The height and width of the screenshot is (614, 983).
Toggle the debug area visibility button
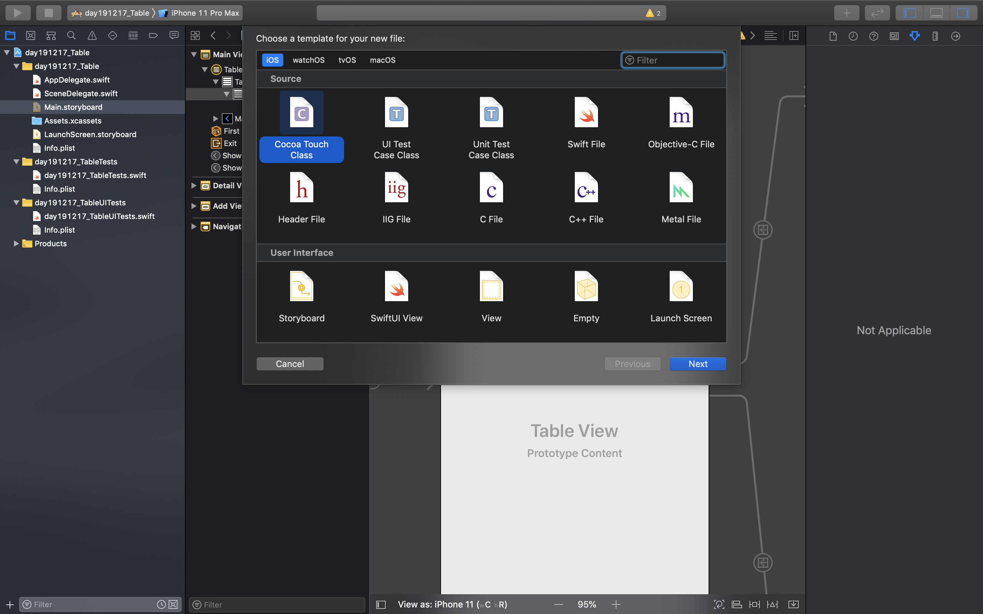point(936,13)
